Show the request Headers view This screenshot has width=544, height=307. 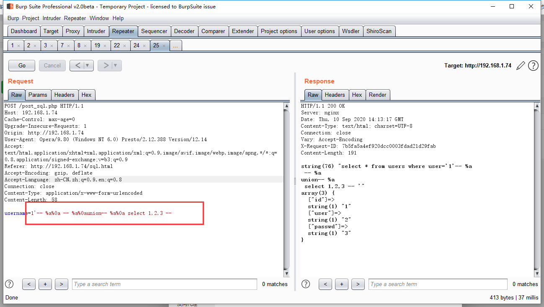(x=64, y=95)
